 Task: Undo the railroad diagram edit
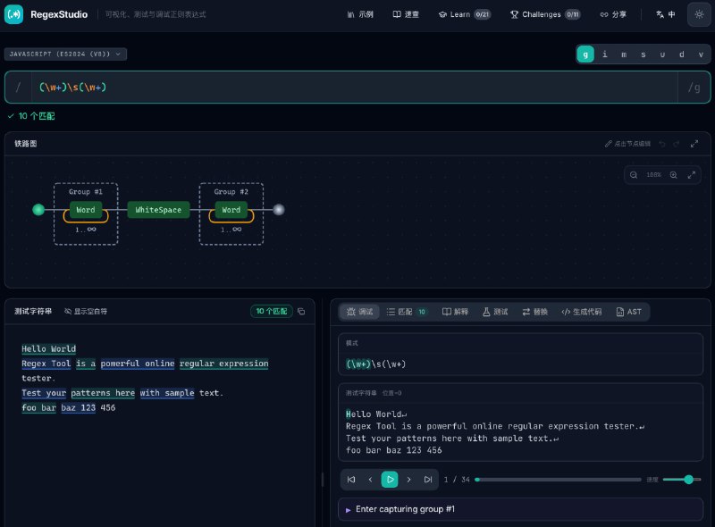pyautogui.click(x=662, y=144)
